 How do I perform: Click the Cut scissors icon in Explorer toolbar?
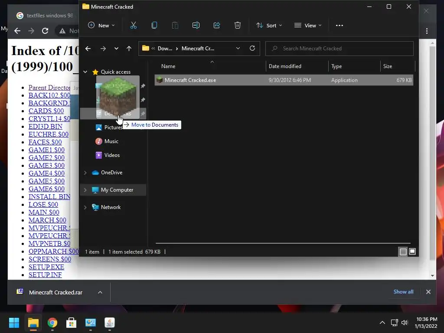134,26
